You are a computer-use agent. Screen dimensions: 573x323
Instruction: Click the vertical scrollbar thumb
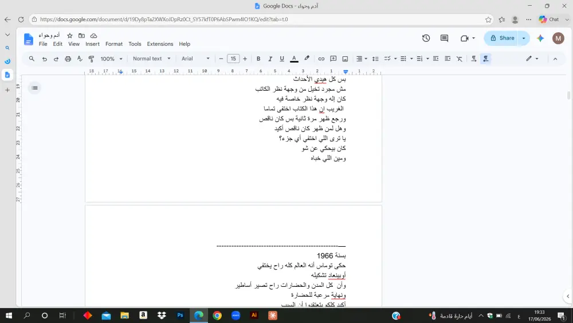(x=568, y=95)
